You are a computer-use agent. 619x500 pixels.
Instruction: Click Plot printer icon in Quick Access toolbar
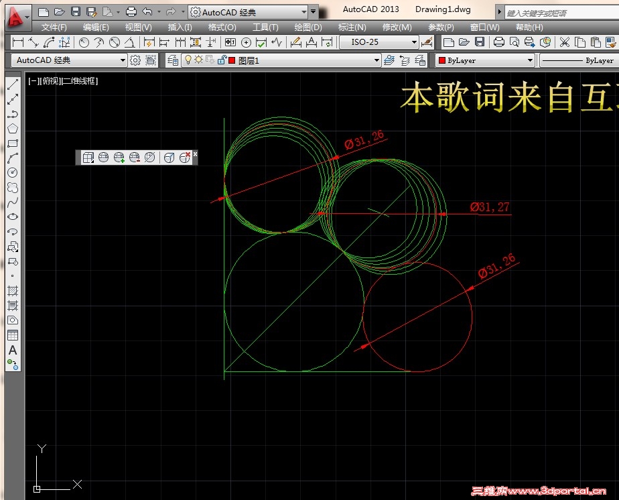tap(131, 12)
